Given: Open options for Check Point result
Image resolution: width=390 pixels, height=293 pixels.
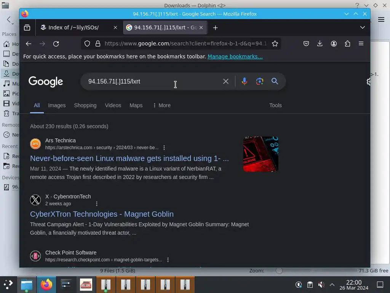Looking at the screenshot, I should (x=168, y=259).
